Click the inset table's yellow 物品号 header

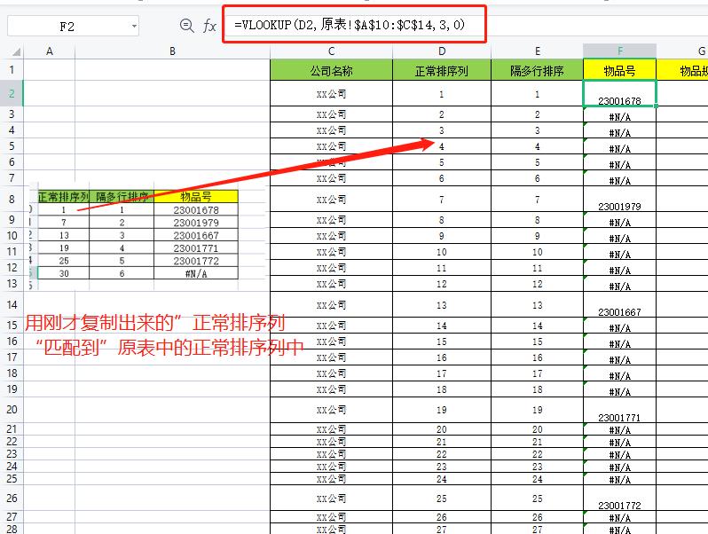[196, 196]
